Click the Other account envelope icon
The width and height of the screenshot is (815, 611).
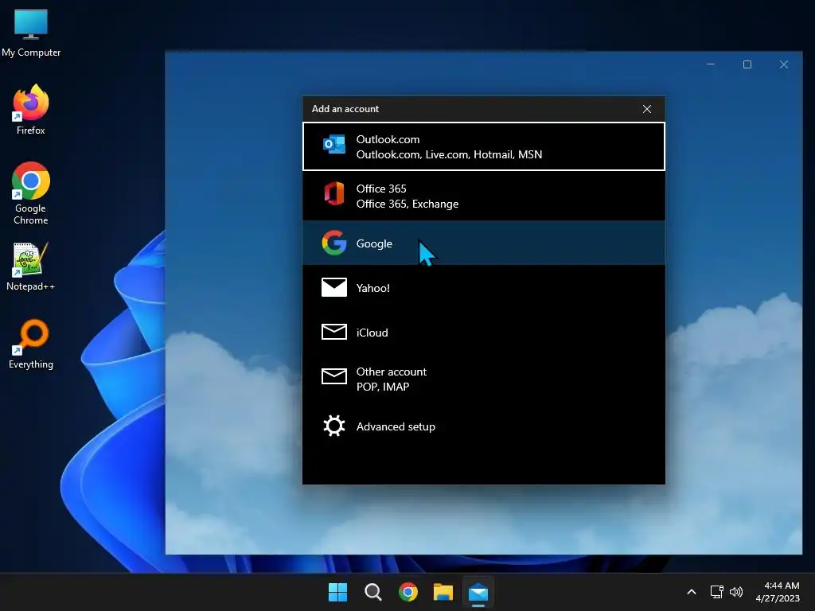(x=333, y=376)
